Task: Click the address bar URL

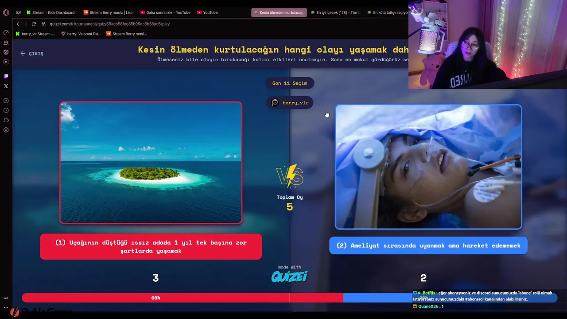Action: click(x=109, y=24)
